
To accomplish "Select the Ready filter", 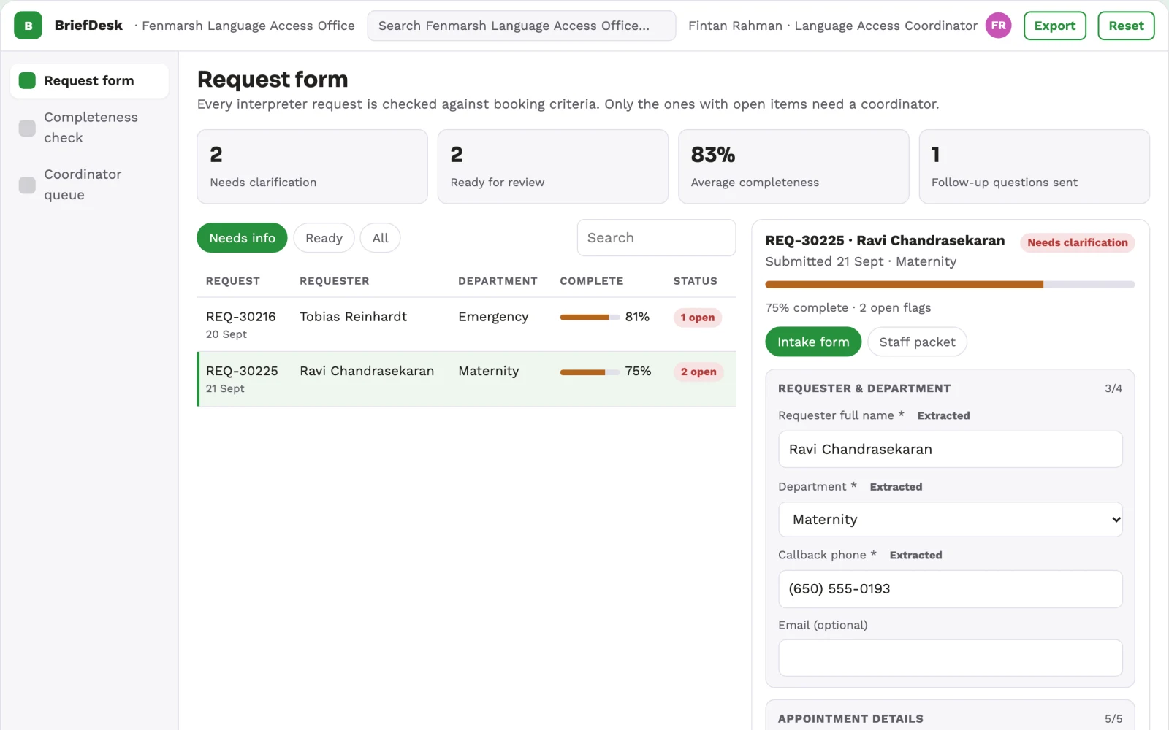I will tap(324, 238).
